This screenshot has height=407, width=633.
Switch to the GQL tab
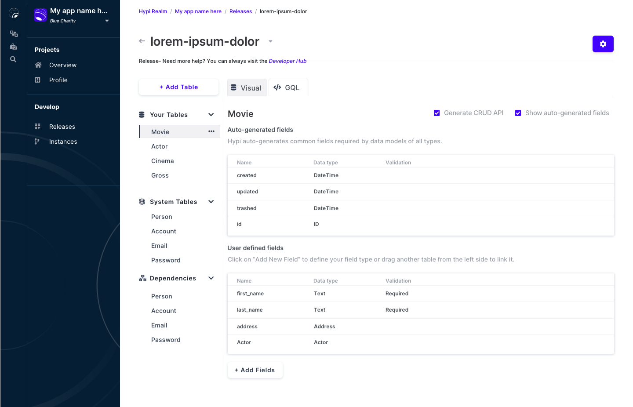288,87
